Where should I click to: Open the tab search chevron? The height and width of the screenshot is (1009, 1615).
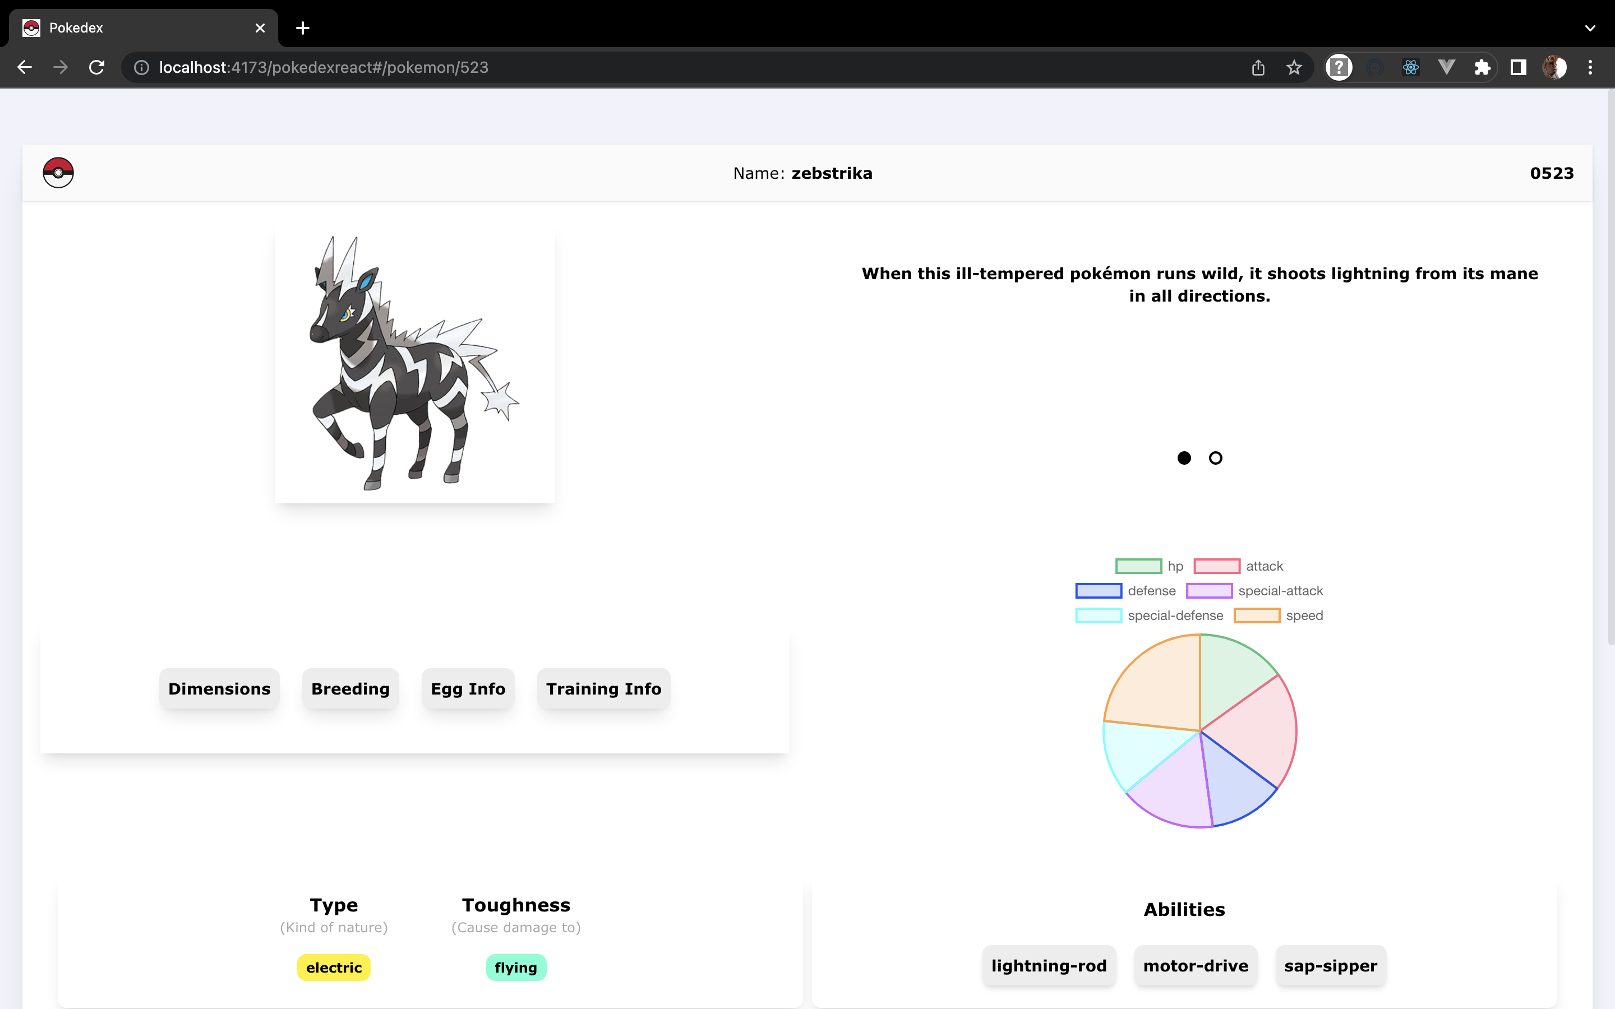pos(1590,28)
